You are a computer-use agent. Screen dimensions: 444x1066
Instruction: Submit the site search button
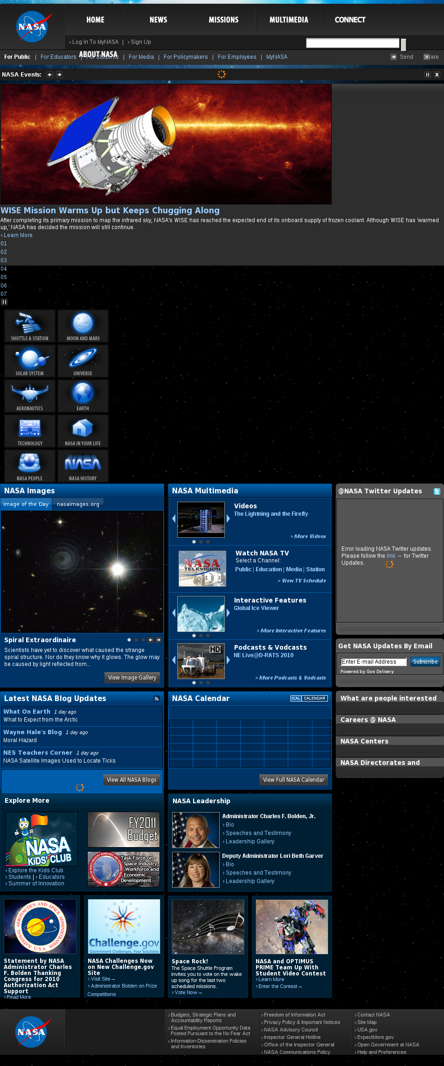pyautogui.click(x=403, y=44)
